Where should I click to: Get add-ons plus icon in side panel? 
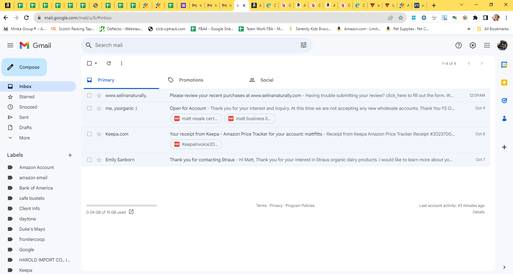coord(504,147)
